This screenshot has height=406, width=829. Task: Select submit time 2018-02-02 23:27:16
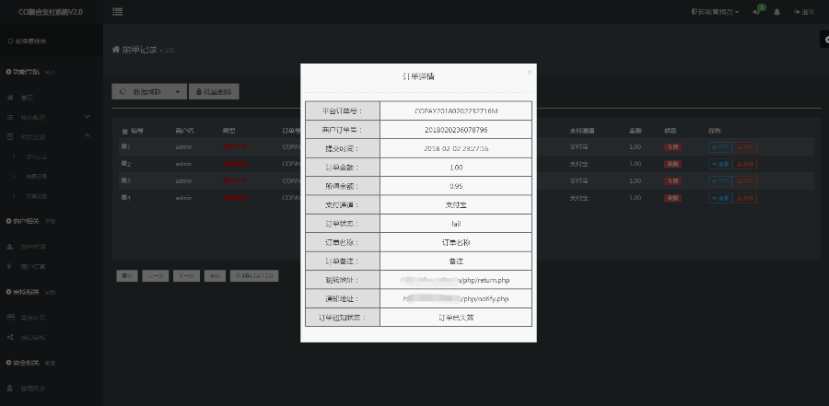456,148
